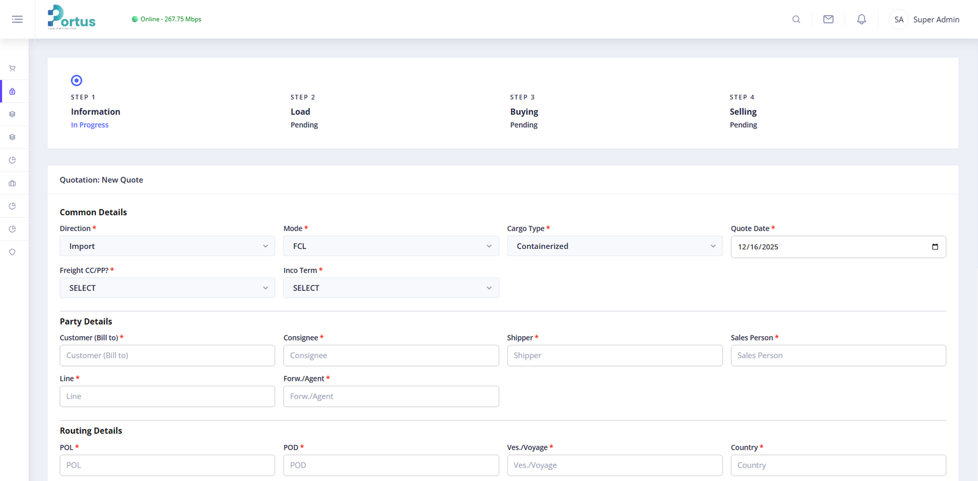978x481 pixels.
Task: Switch to Step 4 Selling
Action: (743, 112)
